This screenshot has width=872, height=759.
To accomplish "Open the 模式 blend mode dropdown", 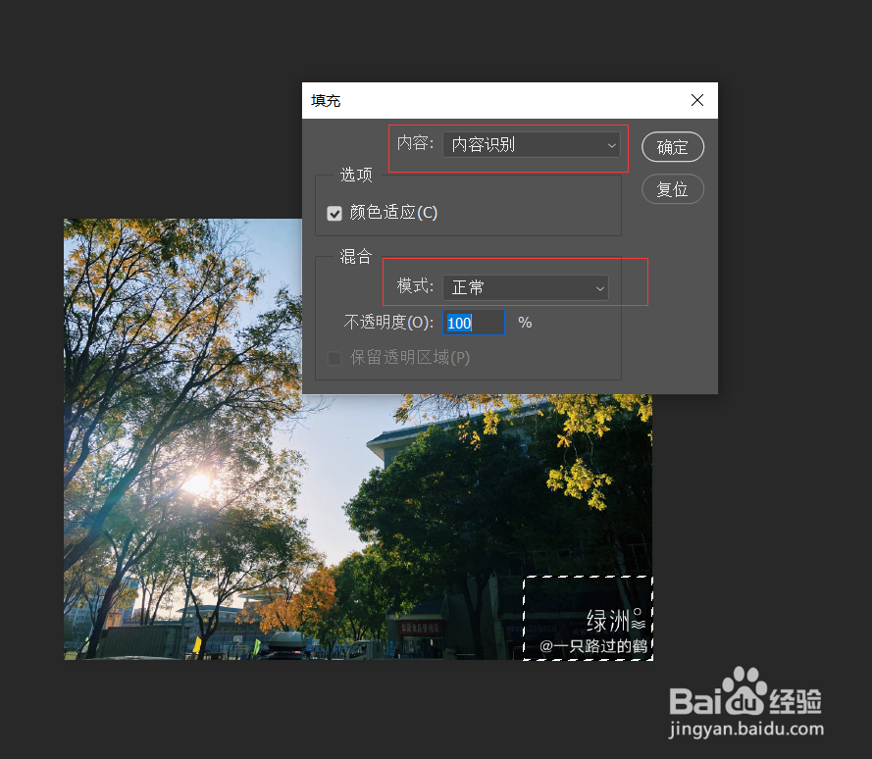I will pyautogui.click(x=526, y=287).
